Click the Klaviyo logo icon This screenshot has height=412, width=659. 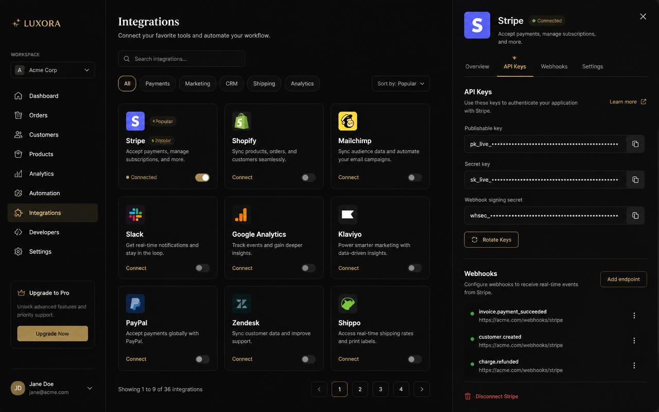(x=348, y=215)
